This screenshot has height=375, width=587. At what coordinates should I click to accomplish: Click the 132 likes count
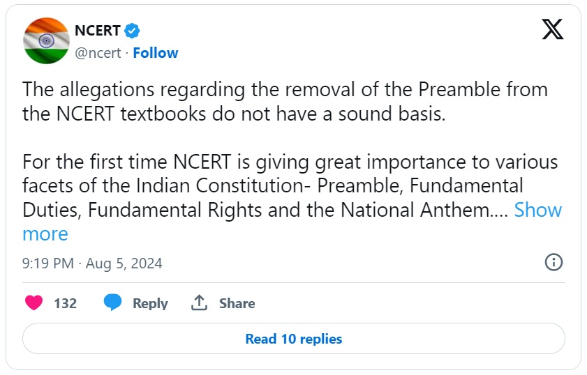(65, 303)
